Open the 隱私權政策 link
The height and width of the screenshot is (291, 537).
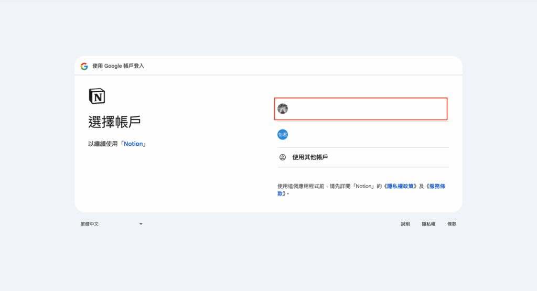pos(401,186)
